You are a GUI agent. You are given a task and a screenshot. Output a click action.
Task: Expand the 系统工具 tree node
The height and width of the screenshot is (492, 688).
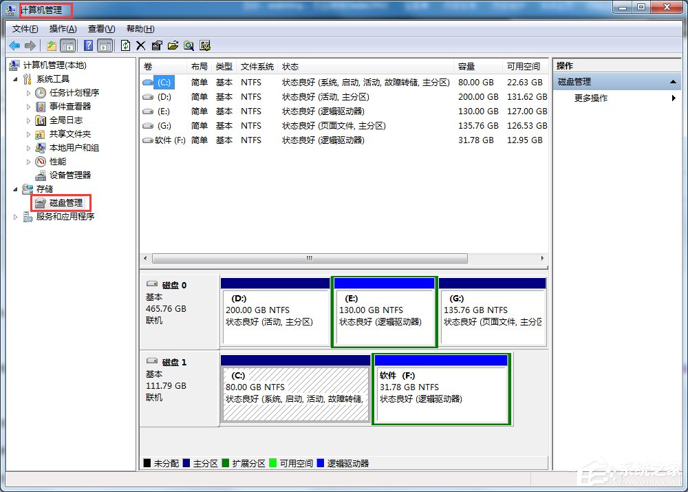tap(15, 78)
